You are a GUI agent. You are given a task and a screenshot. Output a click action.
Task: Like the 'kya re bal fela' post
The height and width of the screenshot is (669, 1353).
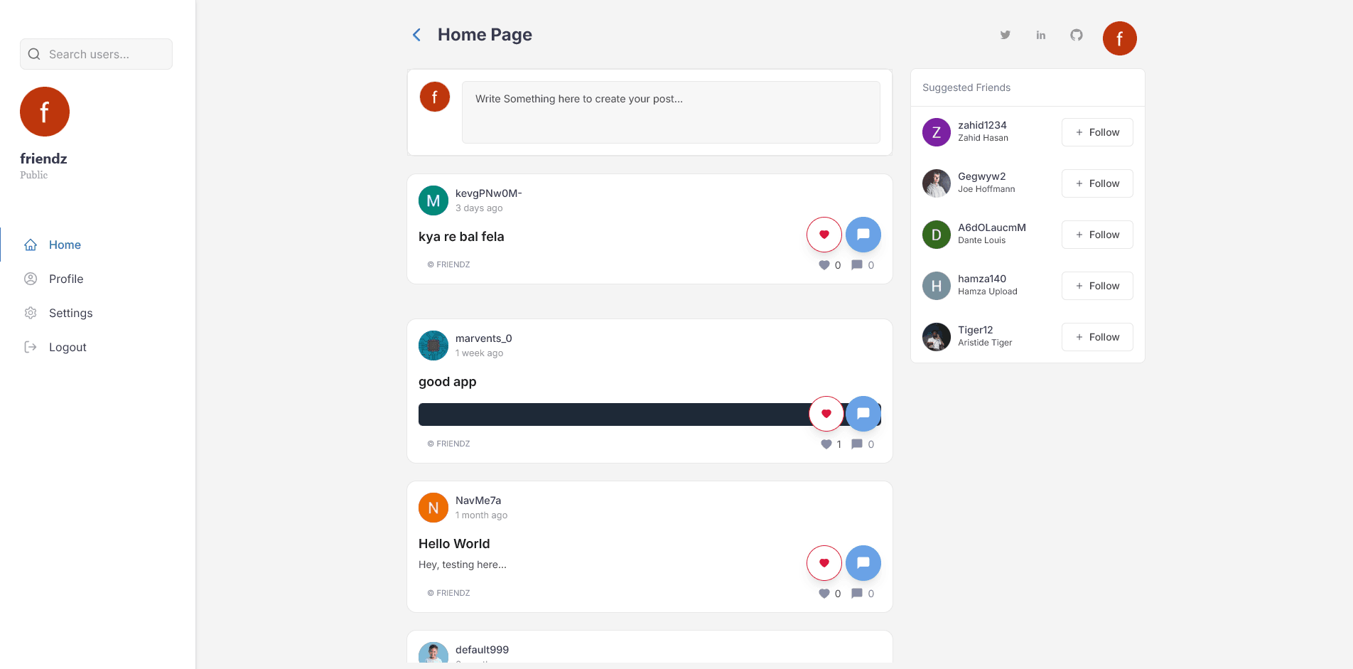(824, 235)
